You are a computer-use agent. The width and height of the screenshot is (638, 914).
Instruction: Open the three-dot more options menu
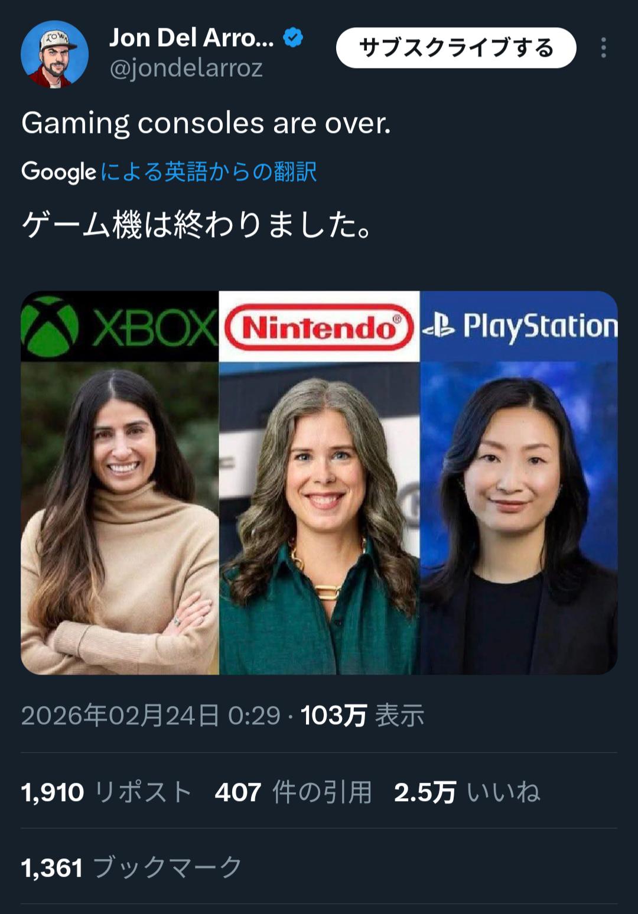(603, 48)
